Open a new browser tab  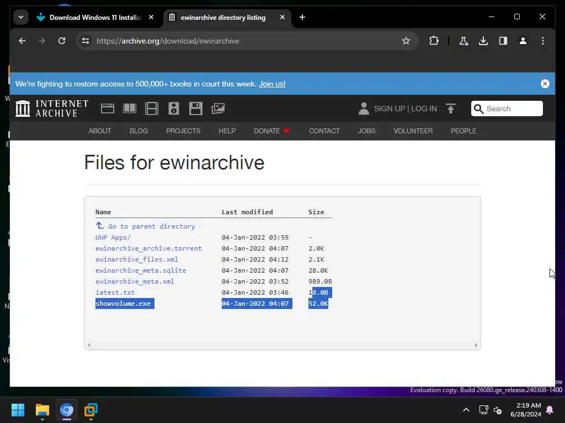pyautogui.click(x=302, y=17)
